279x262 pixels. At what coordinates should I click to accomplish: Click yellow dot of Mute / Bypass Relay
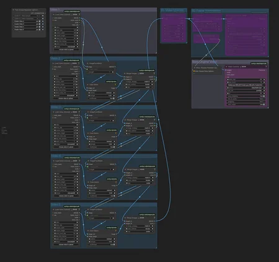[x=194, y=71]
